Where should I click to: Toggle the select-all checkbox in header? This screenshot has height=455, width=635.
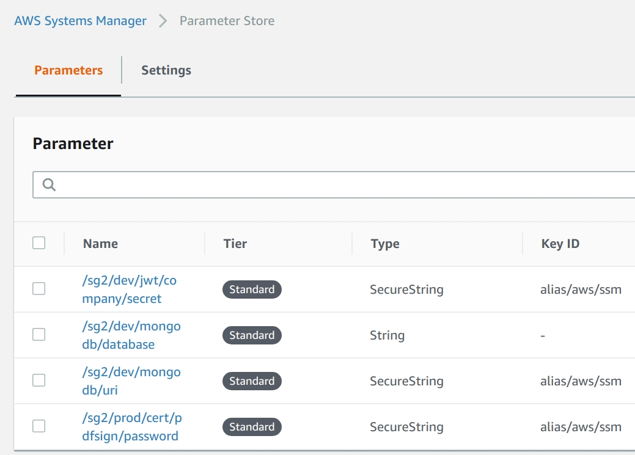tap(39, 243)
